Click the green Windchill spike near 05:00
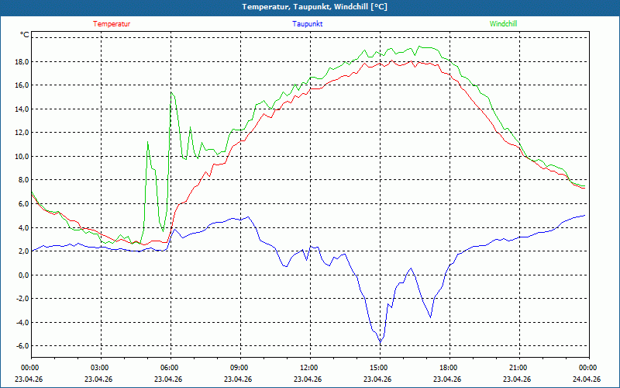 tap(147, 142)
